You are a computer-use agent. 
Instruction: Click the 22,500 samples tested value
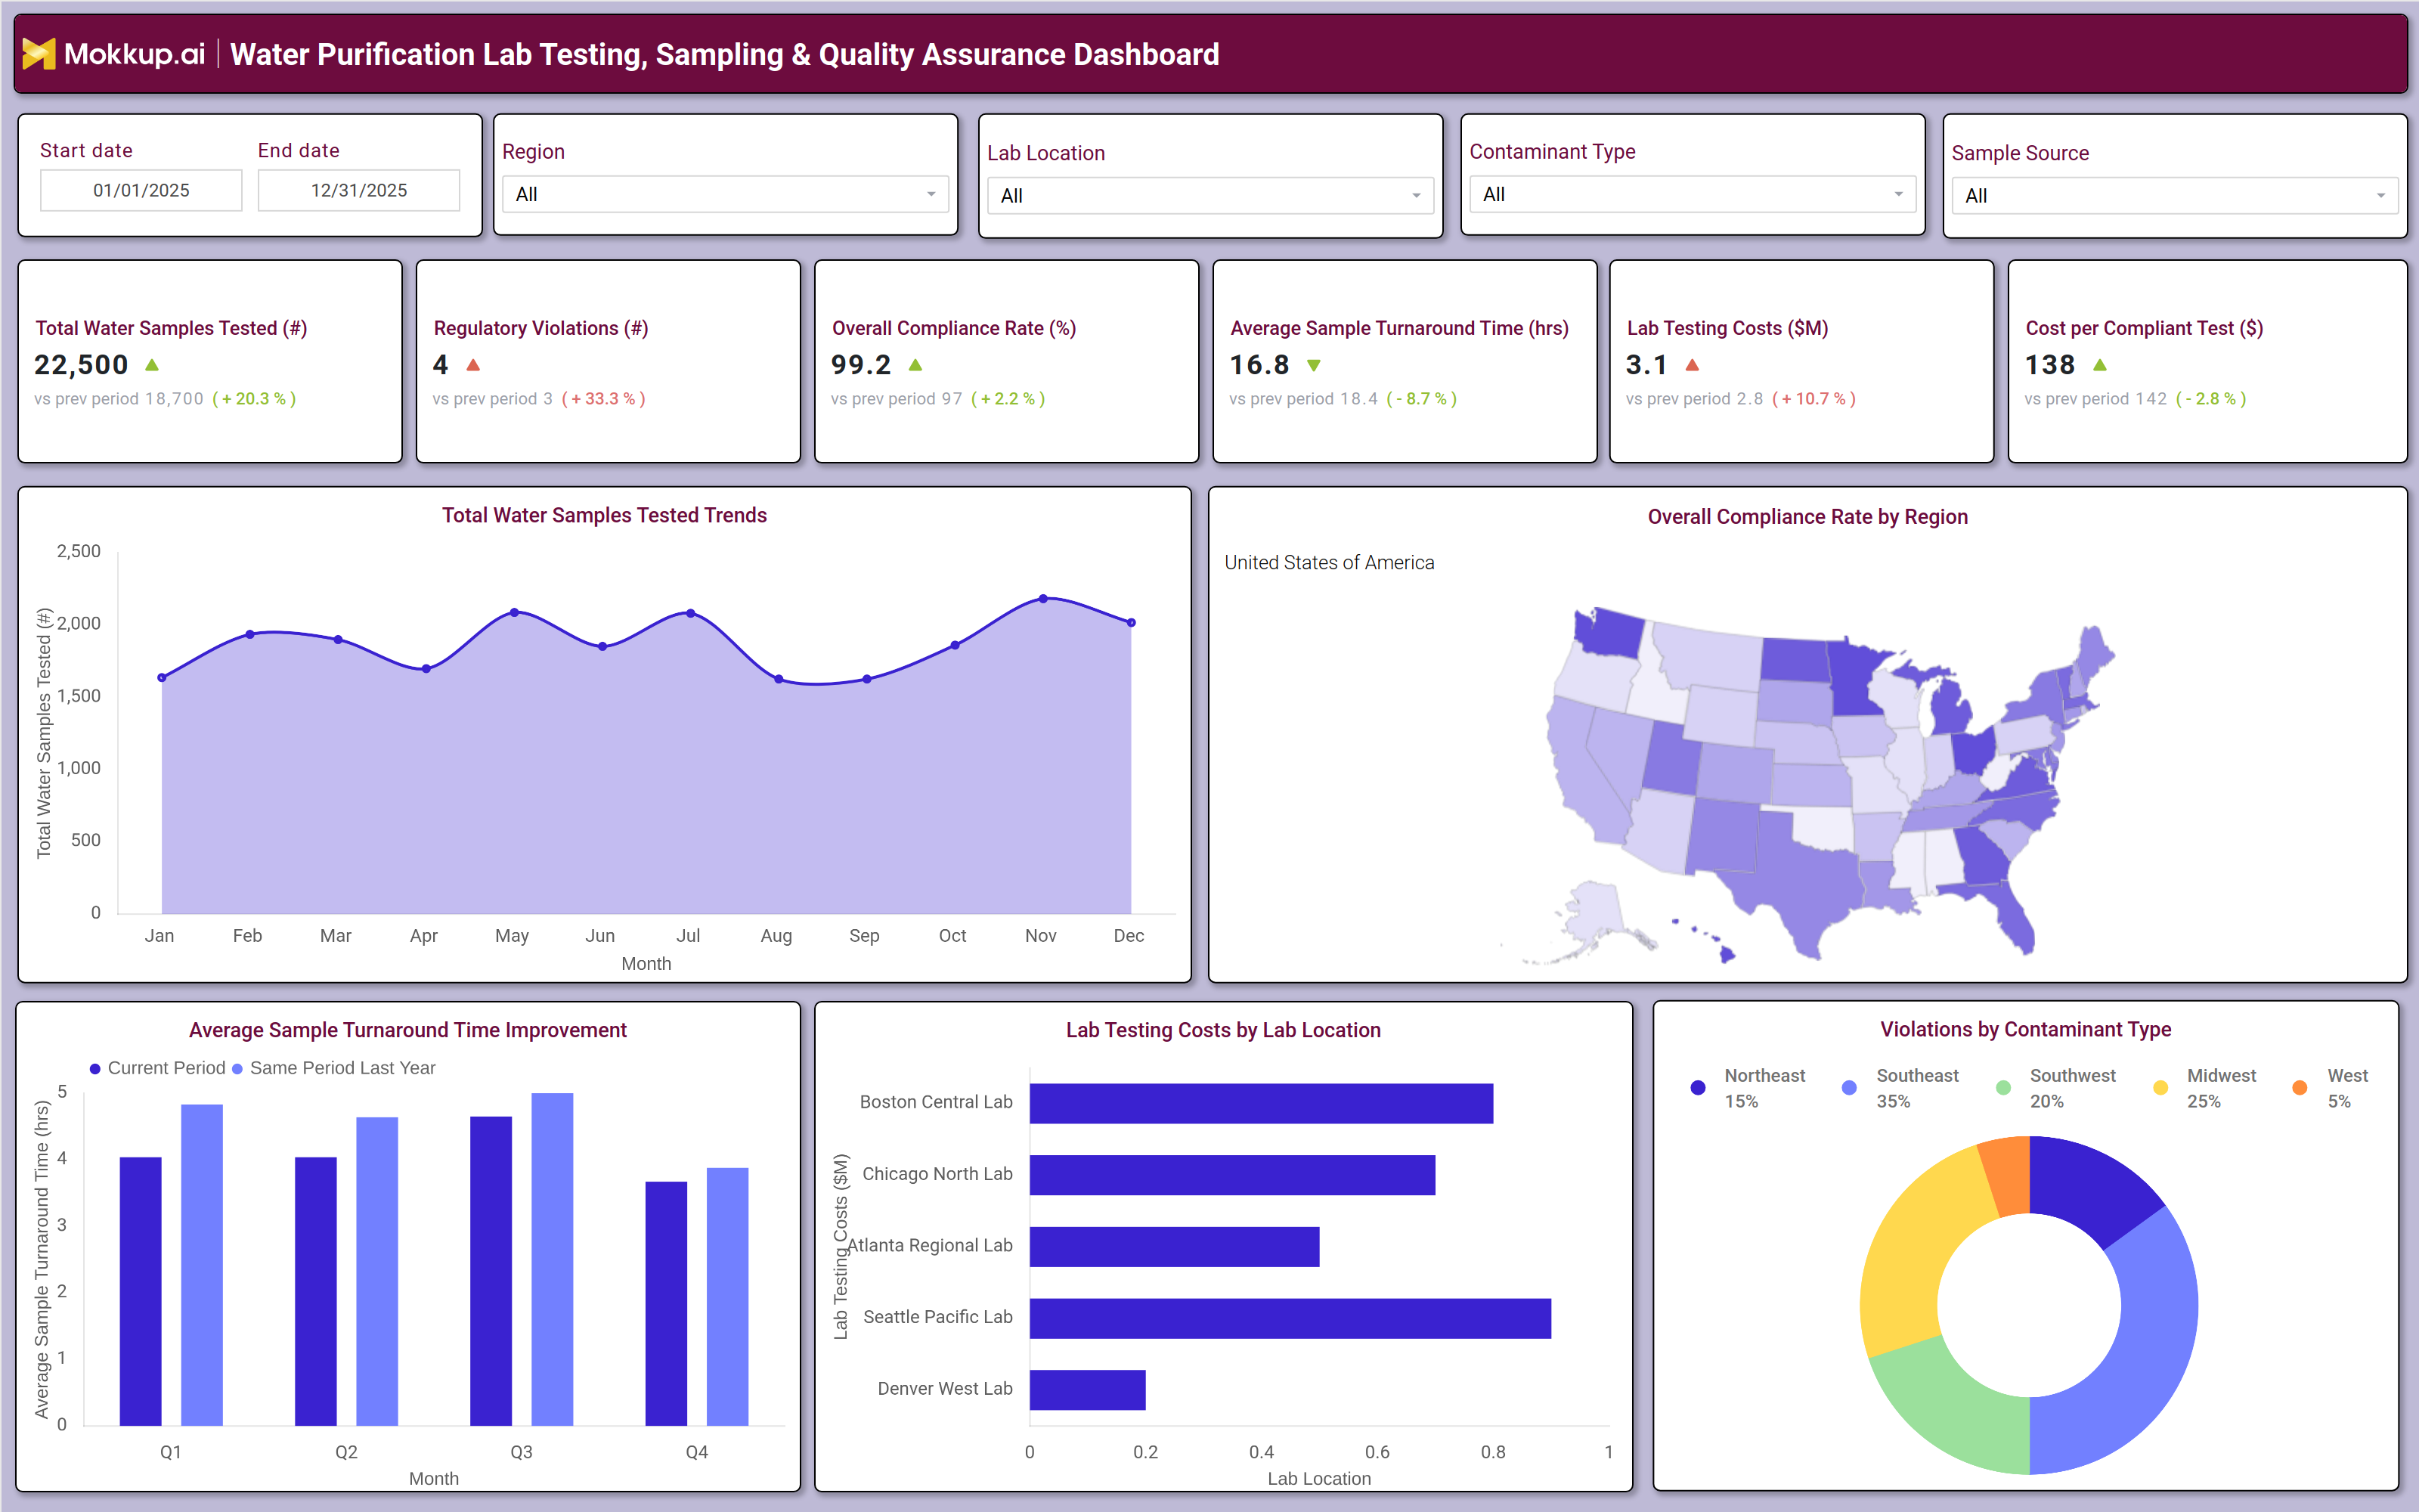tap(81, 365)
